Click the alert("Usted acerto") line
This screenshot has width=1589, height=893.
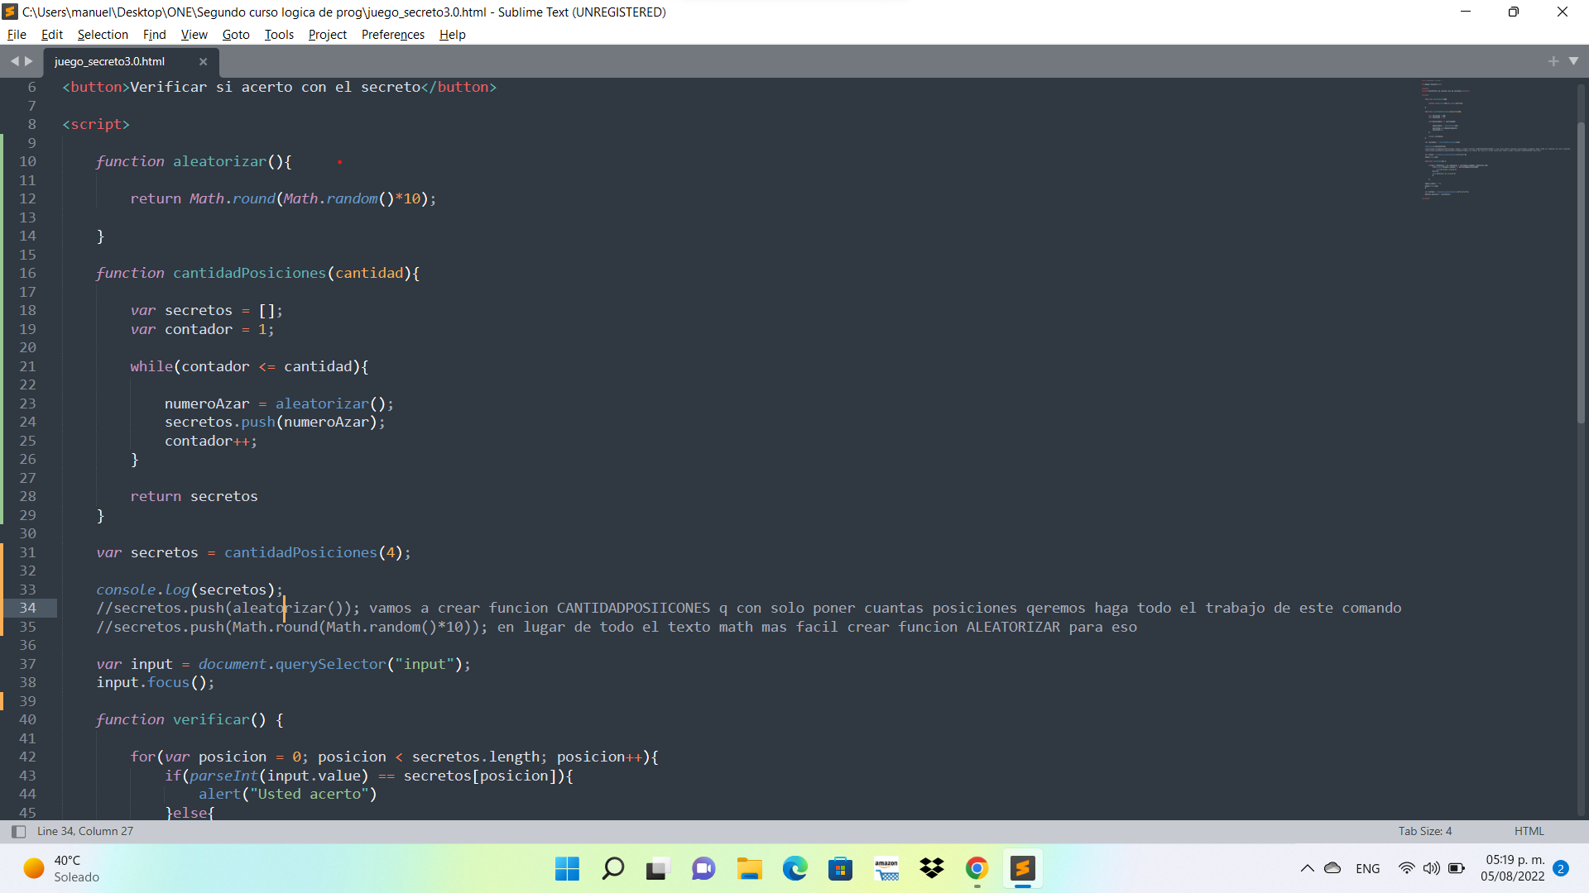point(287,795)
